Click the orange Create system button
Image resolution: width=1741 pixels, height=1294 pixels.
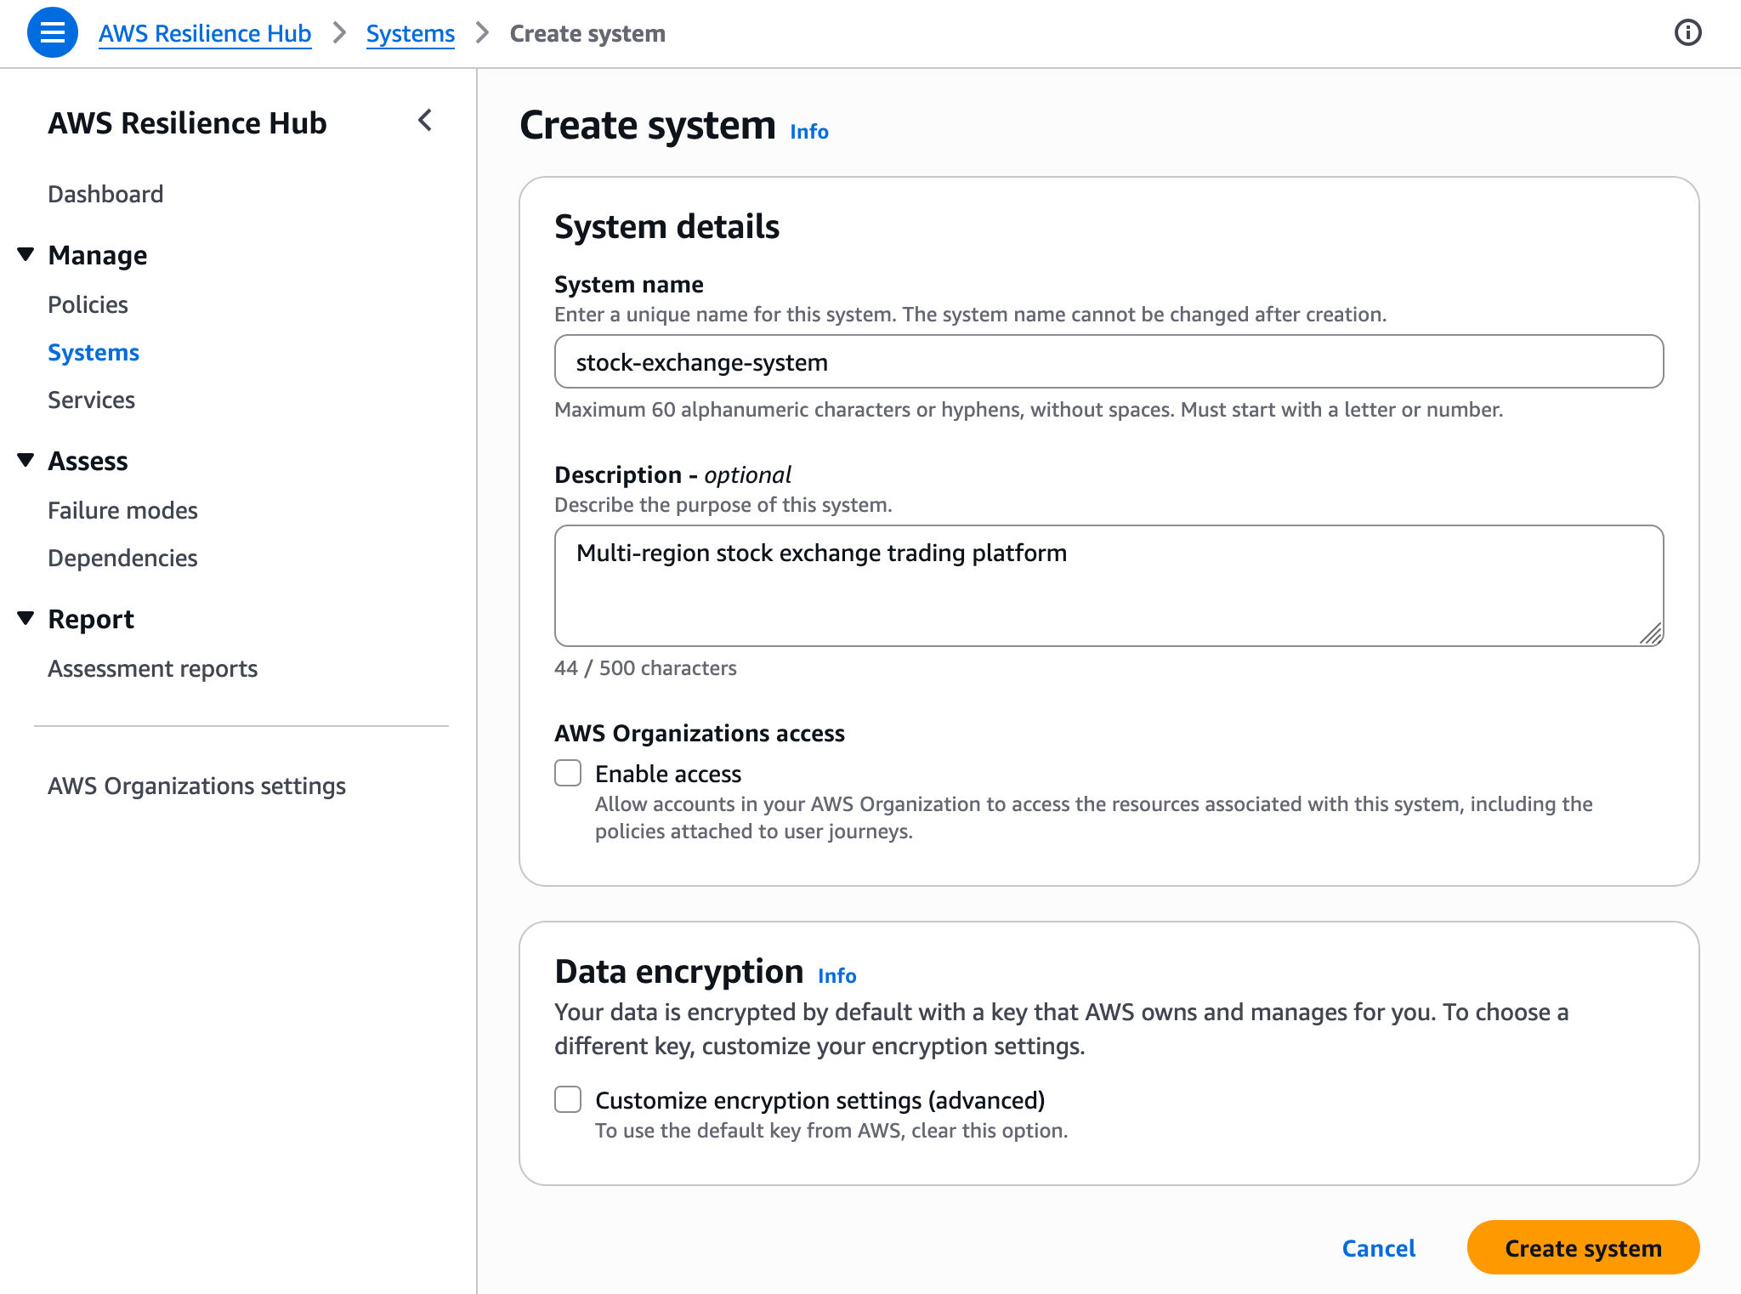click(x=1583, y=1247)
